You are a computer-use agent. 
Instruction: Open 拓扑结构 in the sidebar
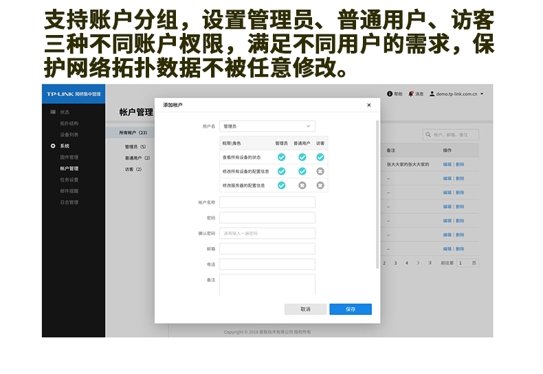click(69, 124)
